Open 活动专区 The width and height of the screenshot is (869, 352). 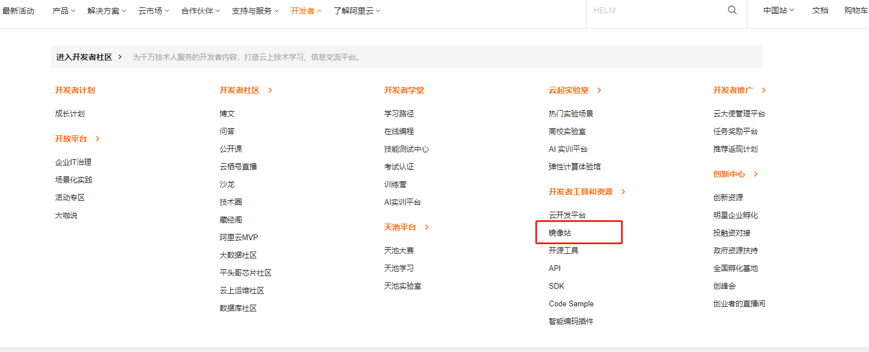tap(70, 197)
